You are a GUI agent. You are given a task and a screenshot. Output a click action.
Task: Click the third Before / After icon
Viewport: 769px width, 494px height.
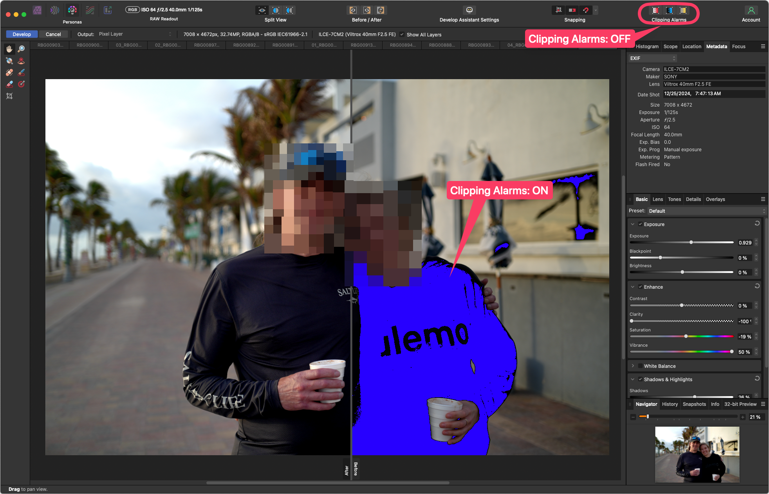click(x=381, y=10)
